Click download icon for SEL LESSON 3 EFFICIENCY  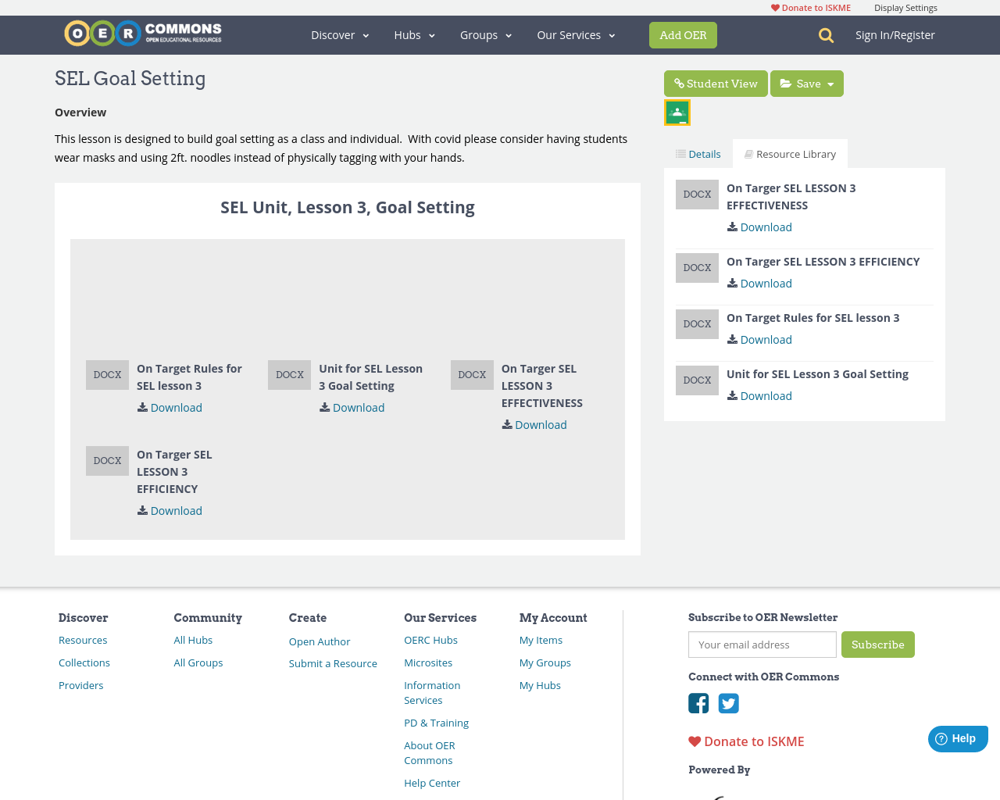pos(731,283)
